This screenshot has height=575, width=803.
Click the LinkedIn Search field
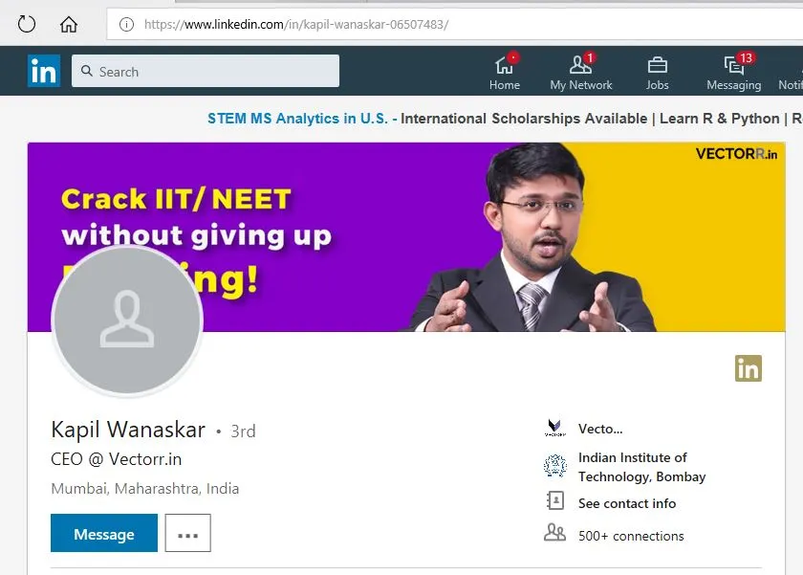click(206, 71)
